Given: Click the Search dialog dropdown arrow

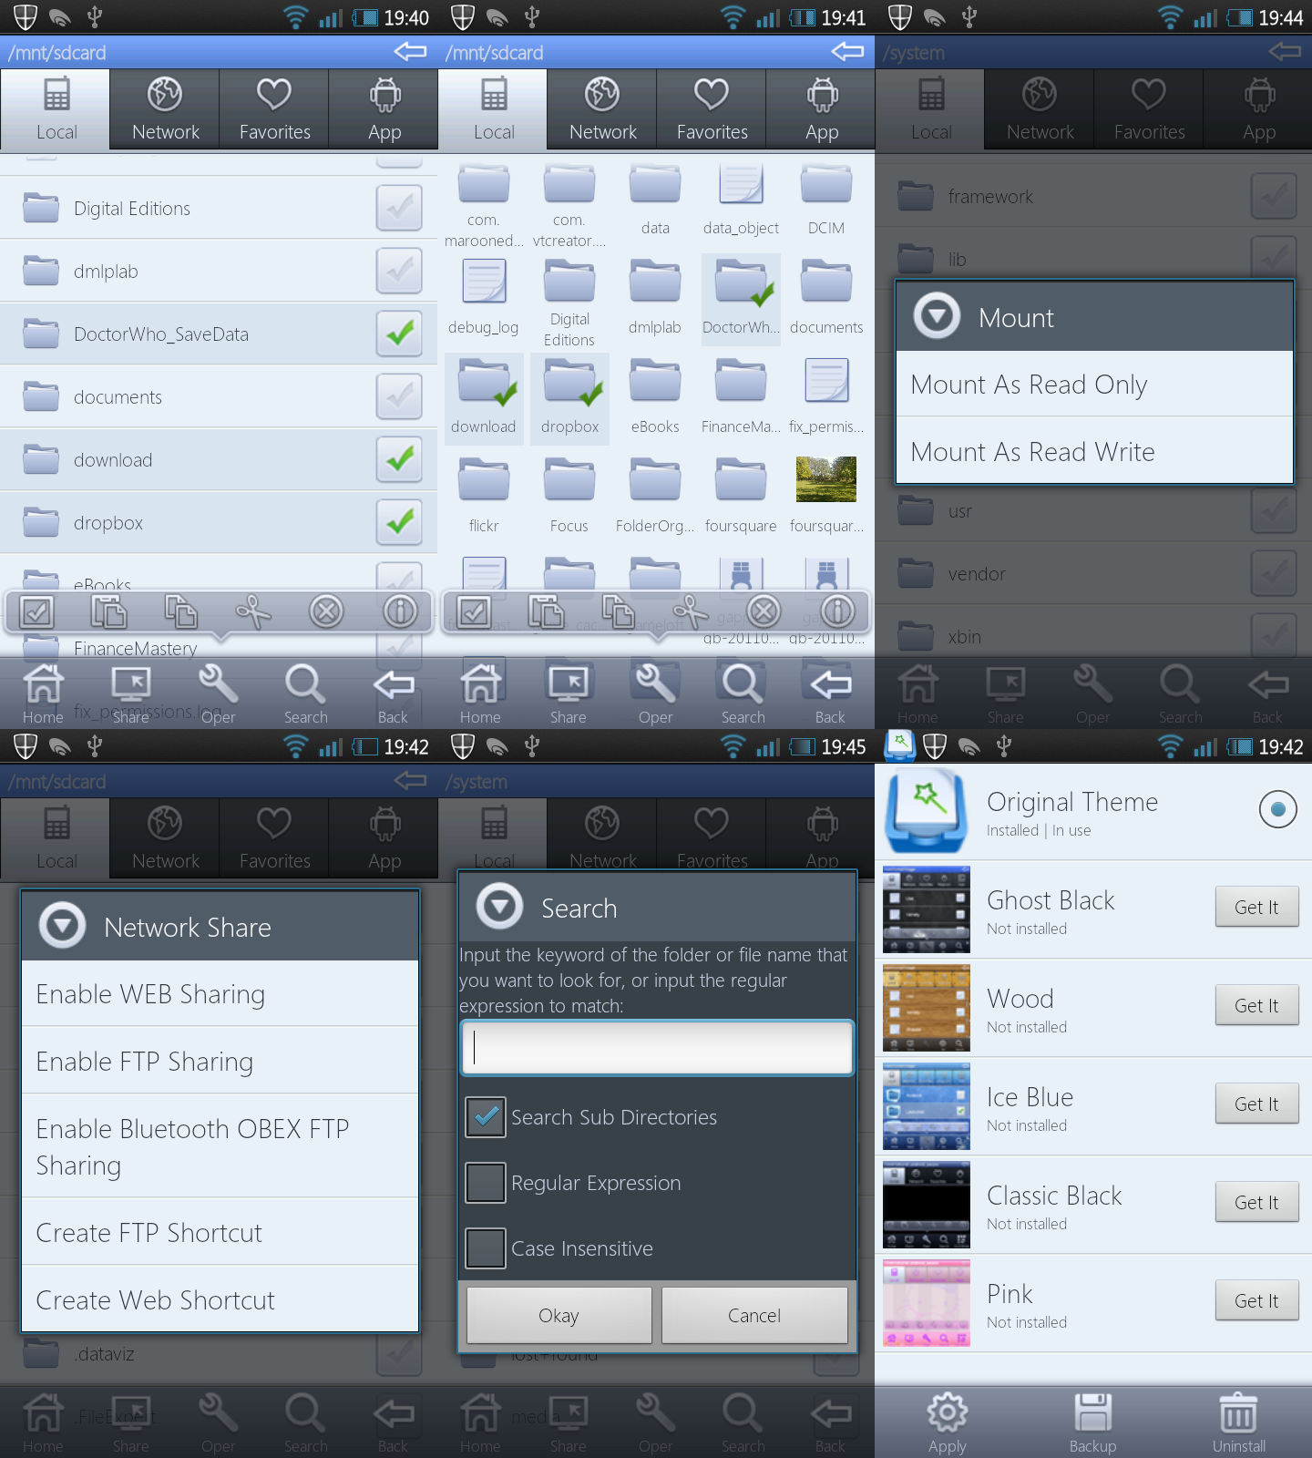Looking at the screenshot, I should pos(500,907).
